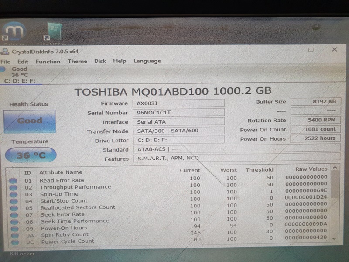Viewport: 349px width, 262px height.
Task: Click the 36 °C temperature button
Action: 31,155
